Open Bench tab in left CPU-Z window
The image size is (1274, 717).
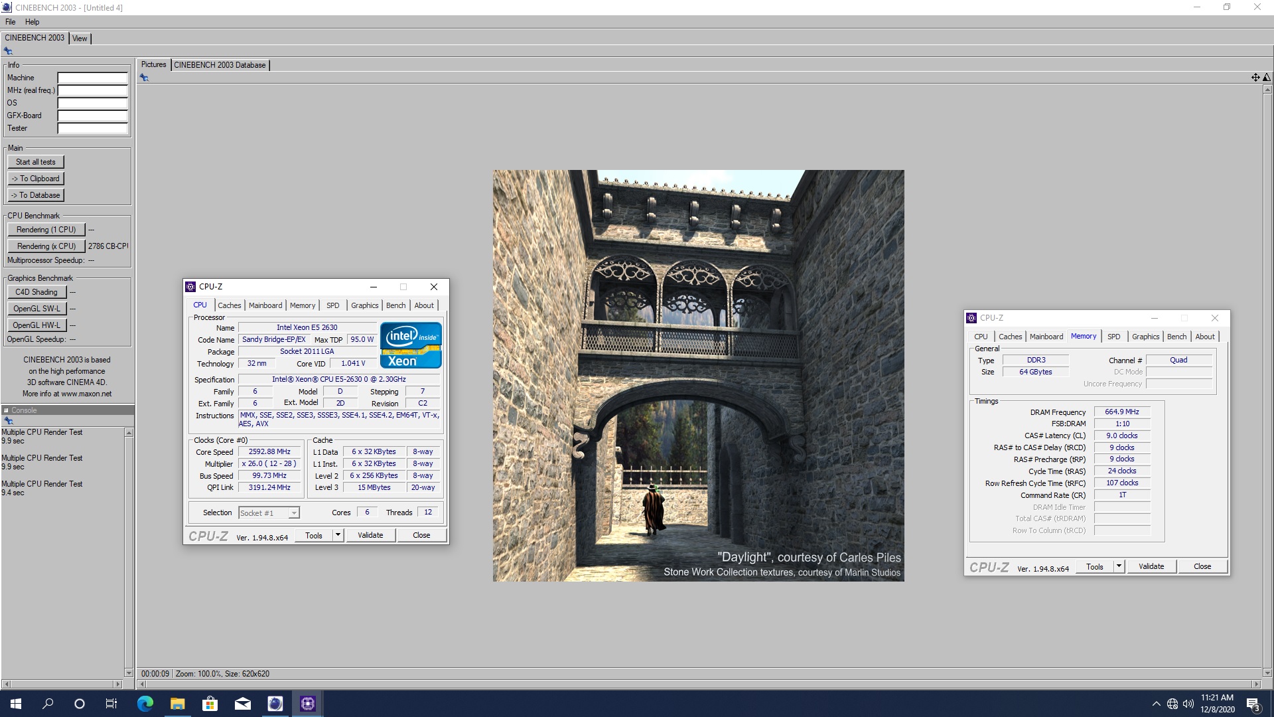click(x=395, y=305)
